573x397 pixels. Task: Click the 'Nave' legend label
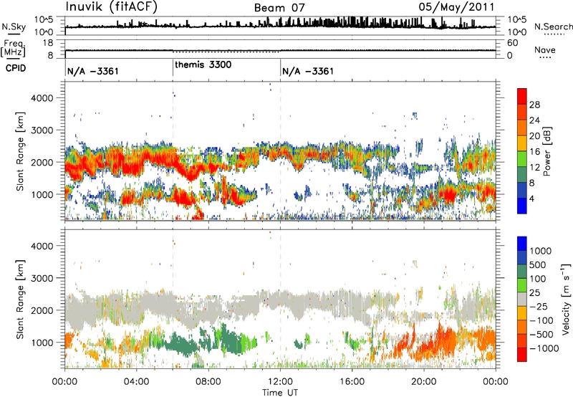544,50
